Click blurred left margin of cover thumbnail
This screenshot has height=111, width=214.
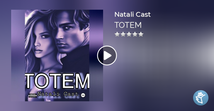click(18, 56)
